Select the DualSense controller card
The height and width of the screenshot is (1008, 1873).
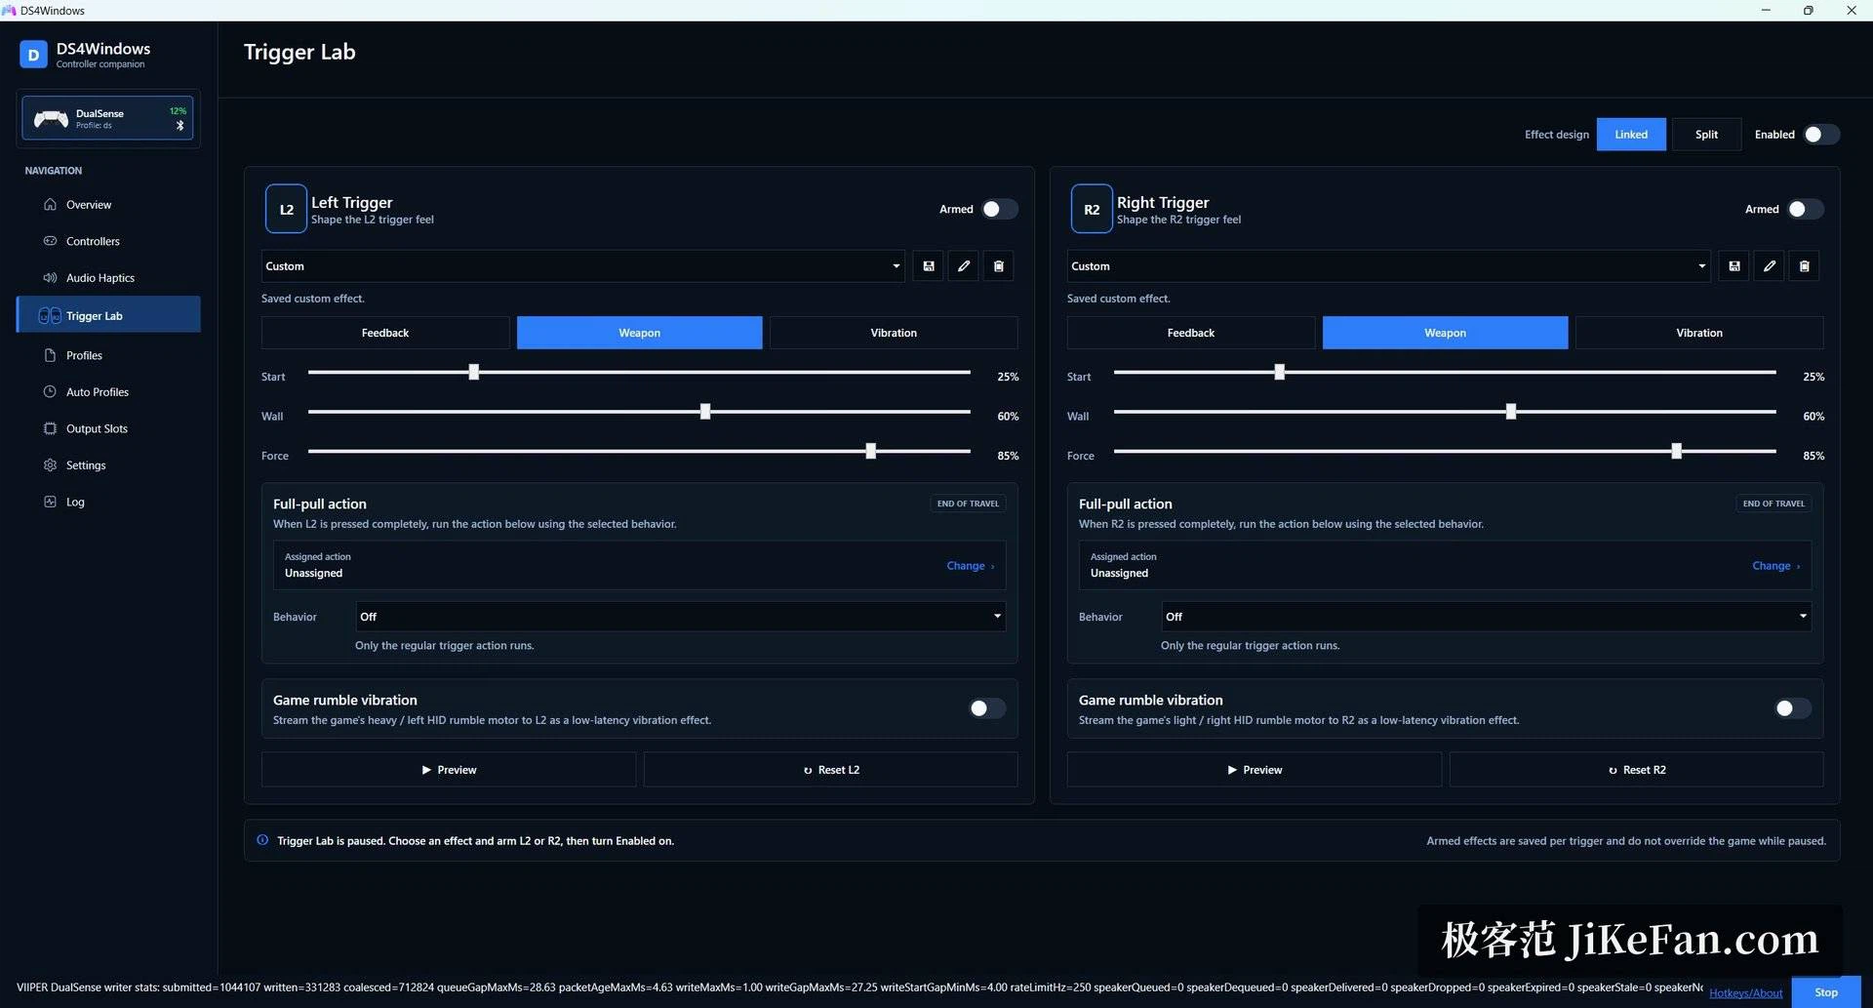[107, 118]
